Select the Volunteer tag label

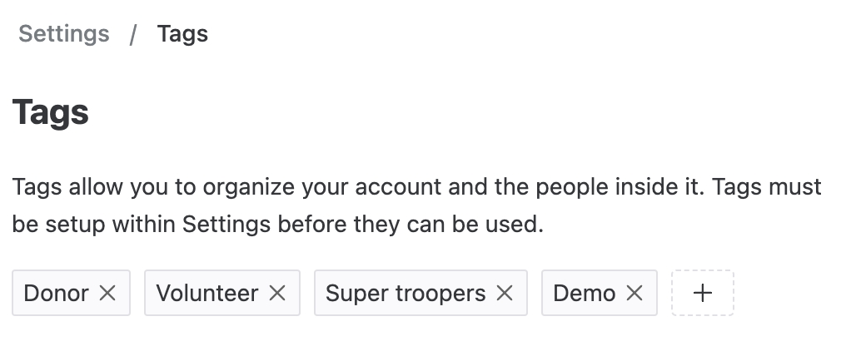207,293
